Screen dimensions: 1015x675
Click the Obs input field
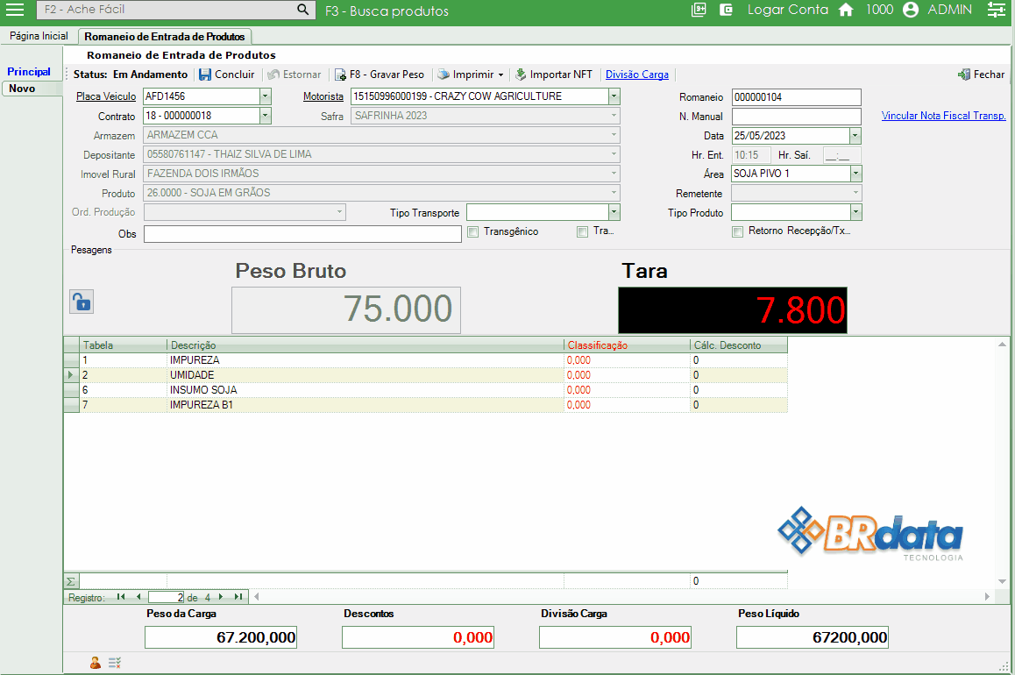pos(302,234)
